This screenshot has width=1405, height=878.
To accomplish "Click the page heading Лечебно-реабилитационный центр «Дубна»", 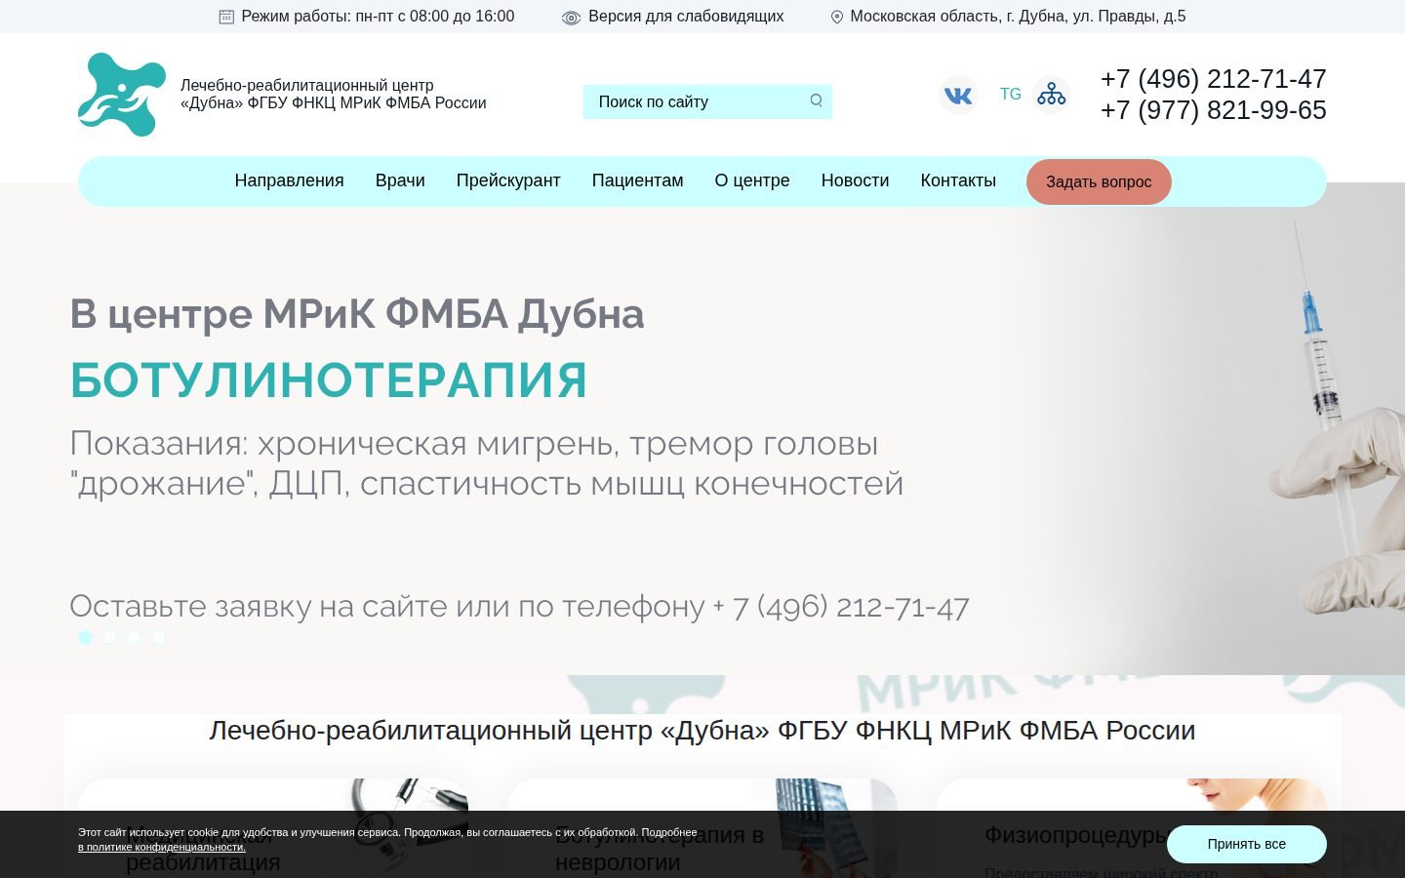I will pos(702,731).
